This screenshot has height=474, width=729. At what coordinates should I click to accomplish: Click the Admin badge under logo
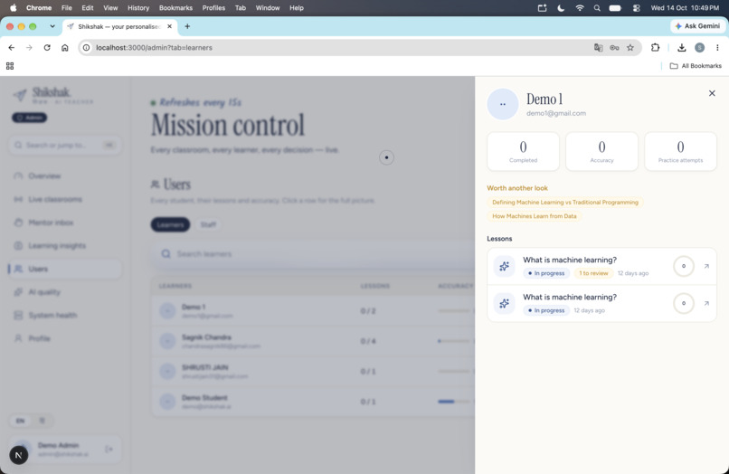[x=29, y=118]
